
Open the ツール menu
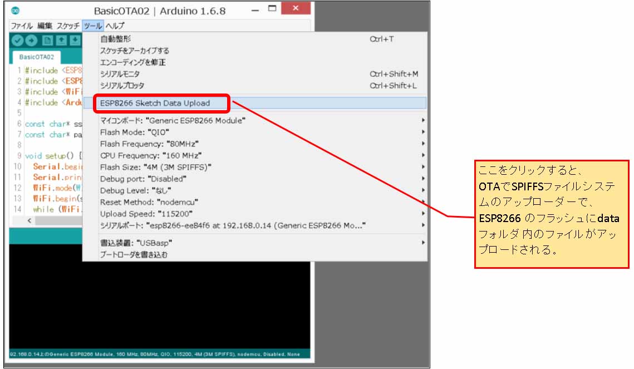(x=93, y=26)
